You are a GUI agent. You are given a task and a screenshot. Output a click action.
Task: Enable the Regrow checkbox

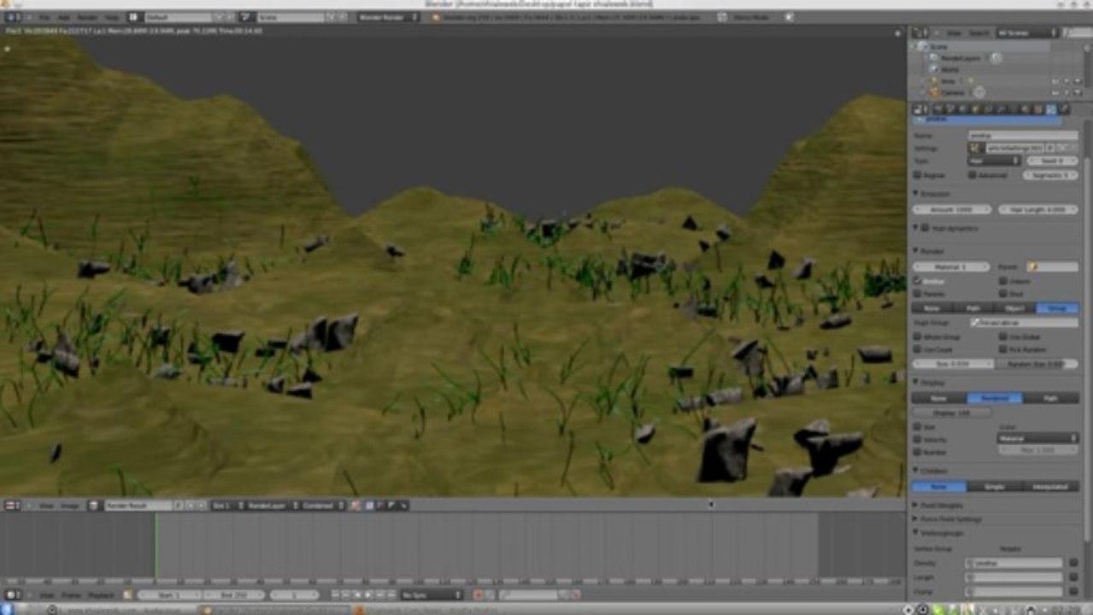pyautogui.click(x=918, y=174)
